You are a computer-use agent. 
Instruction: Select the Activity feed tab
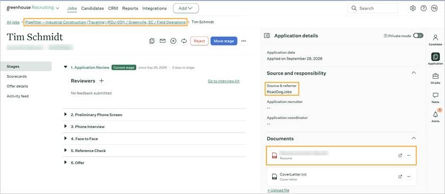pos(18,96)
